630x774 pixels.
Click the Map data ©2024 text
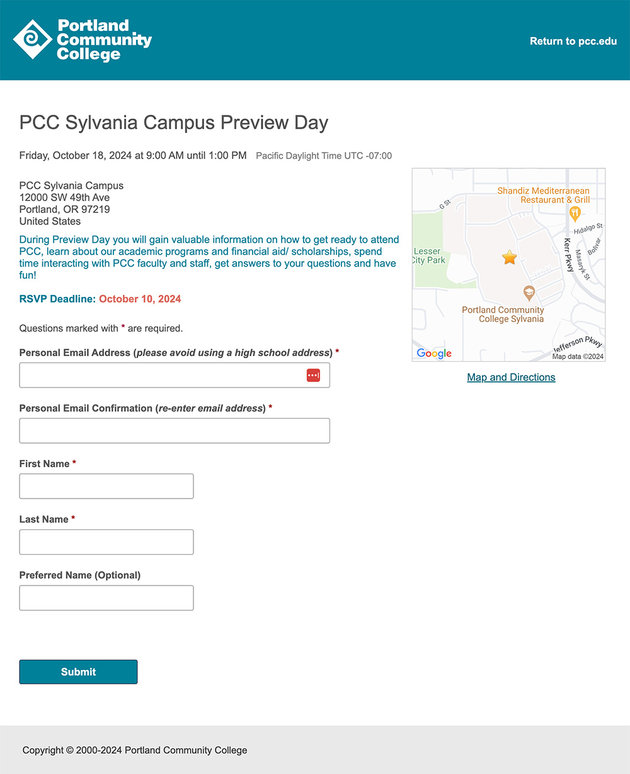[x=576, y=356]
